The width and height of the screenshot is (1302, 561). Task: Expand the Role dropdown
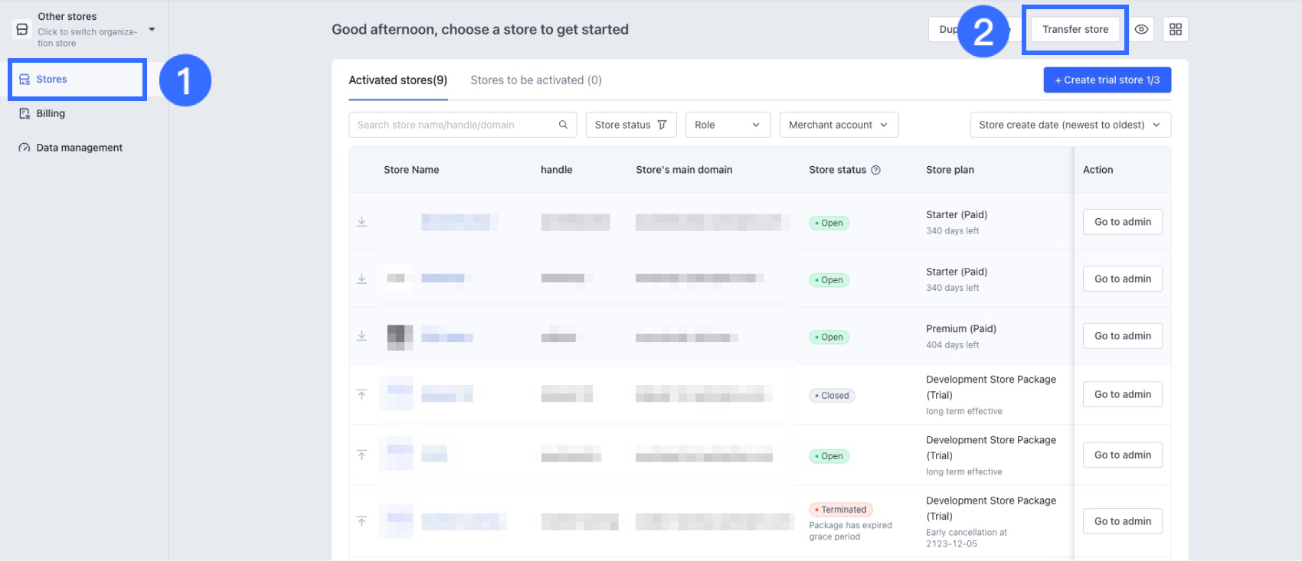tap(727, 125)
